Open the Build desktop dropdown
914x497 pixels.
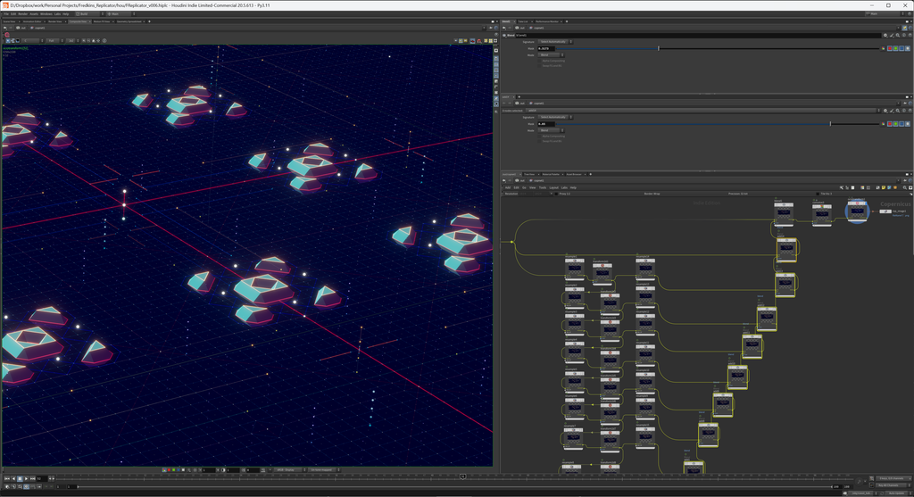point(89,14)
